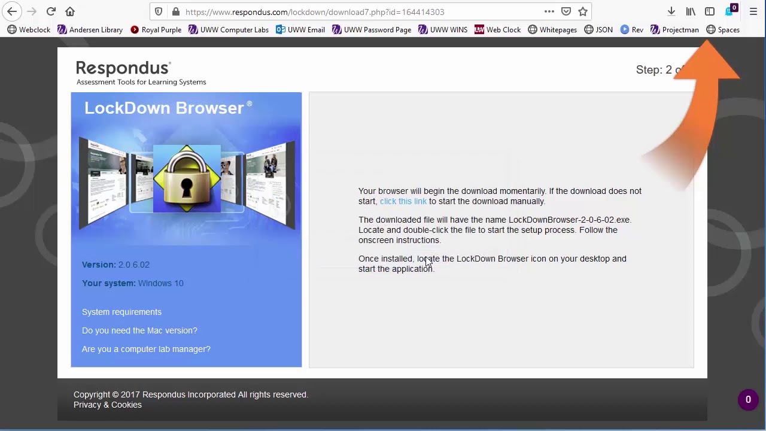
Task: Open the Library icon
Action: click(691, 11)
